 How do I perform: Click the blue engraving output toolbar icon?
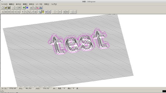click(41, 7)
